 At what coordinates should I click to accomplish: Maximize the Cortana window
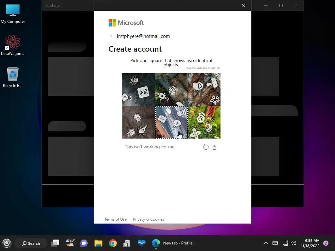281,6
